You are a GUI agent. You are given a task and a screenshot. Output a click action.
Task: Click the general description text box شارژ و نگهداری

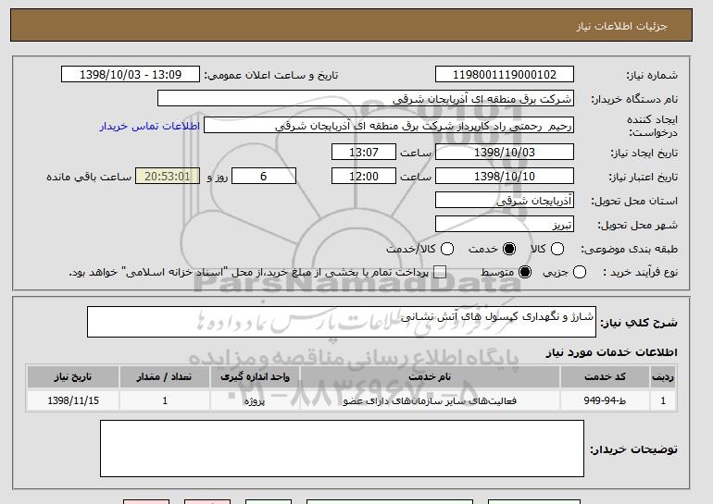[342, 322]
